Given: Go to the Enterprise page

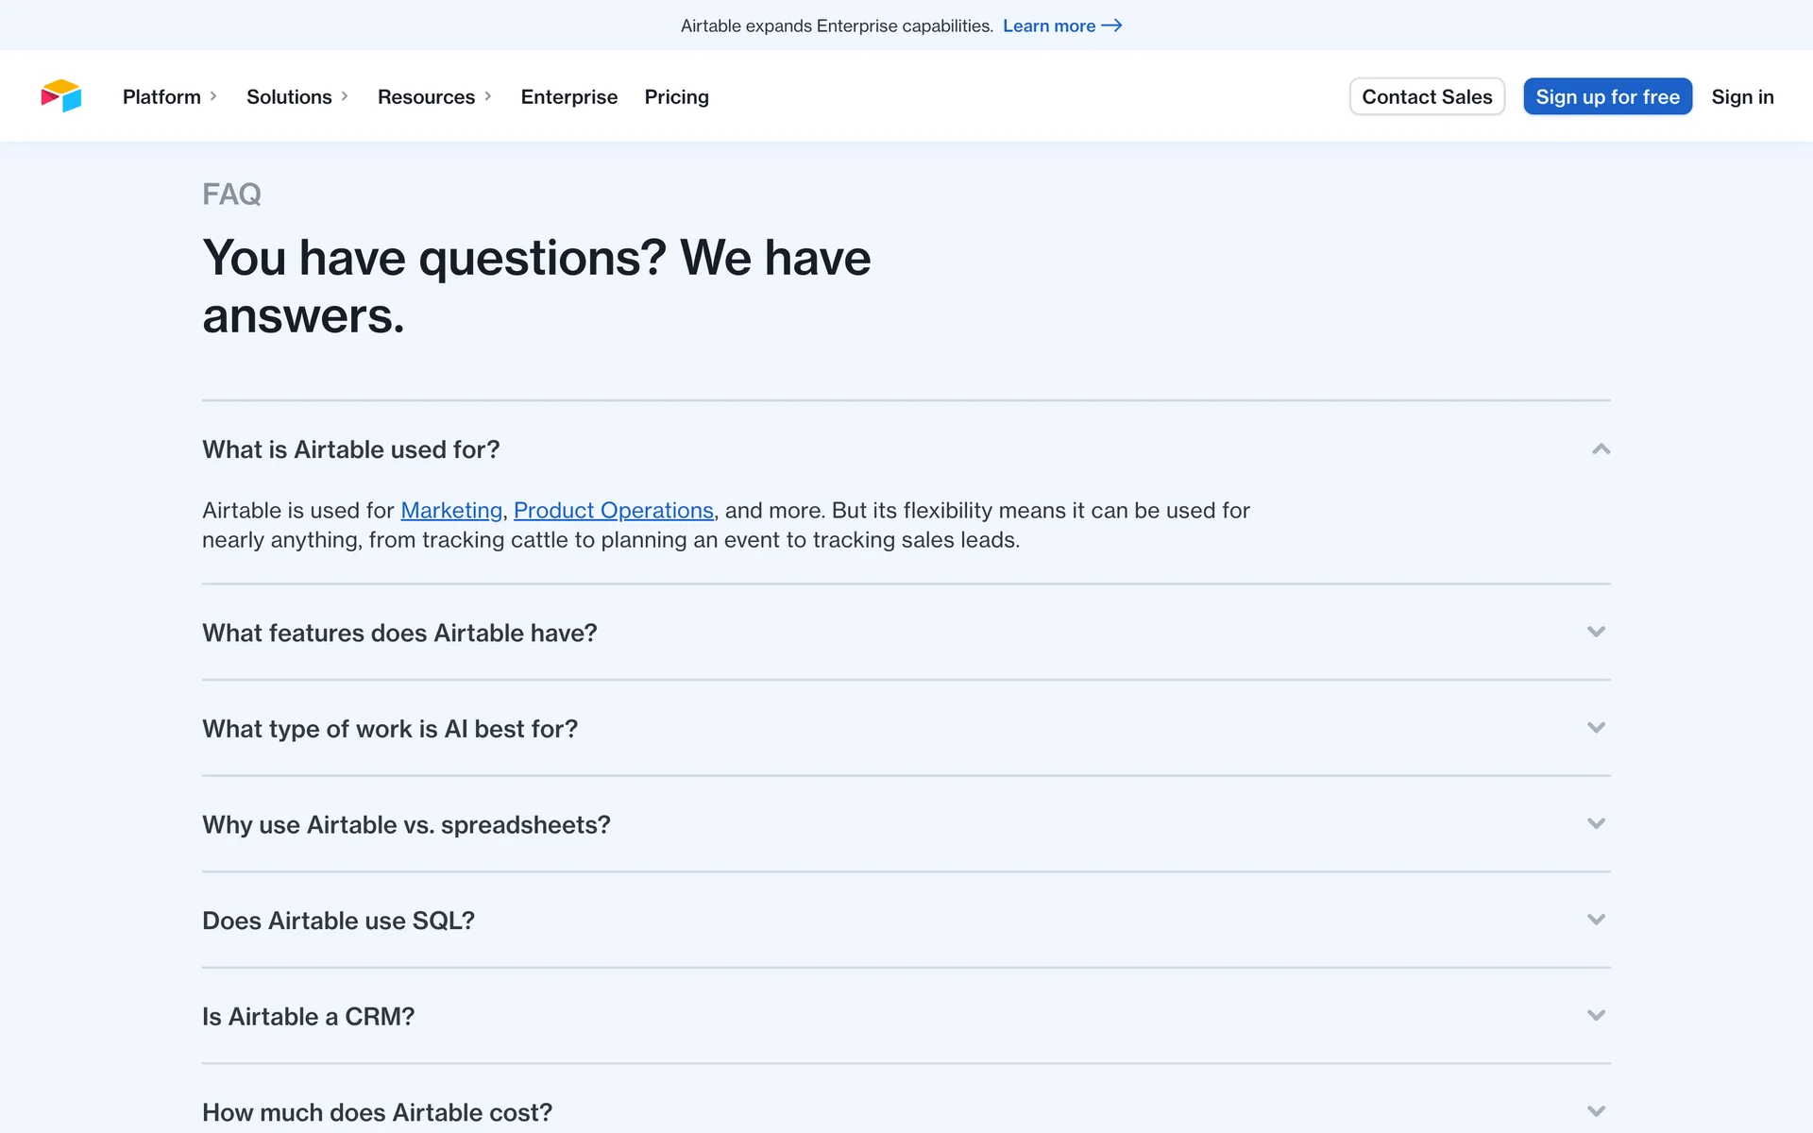Looking at the screenshot, I should pos(568,96).
